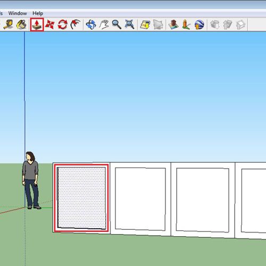Open the Window menu
Viewport: 266px width, 266px height.
click(18, 13)
